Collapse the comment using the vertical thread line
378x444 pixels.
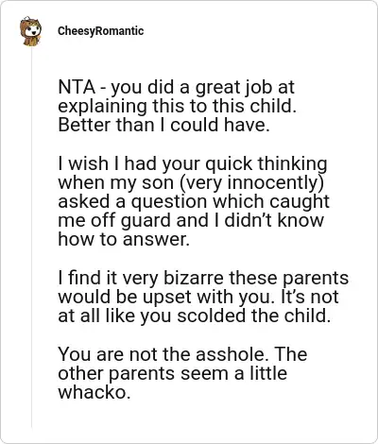31,238
